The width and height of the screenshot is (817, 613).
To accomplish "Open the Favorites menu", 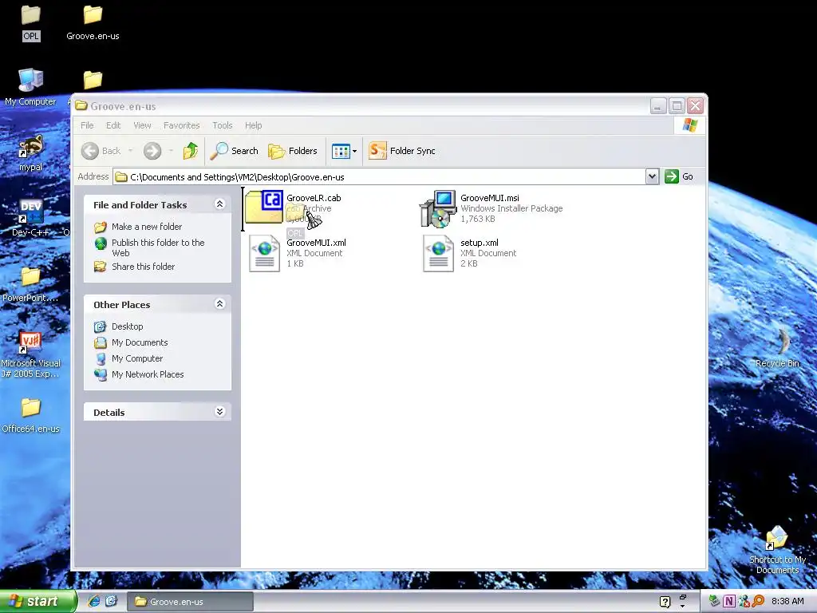I will [x=181, y=125].
